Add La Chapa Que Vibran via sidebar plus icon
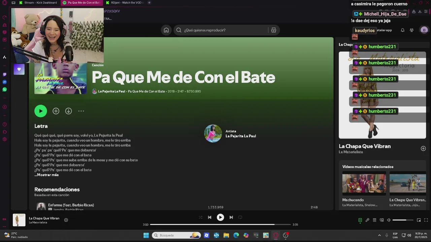 [x=423, y=149]
